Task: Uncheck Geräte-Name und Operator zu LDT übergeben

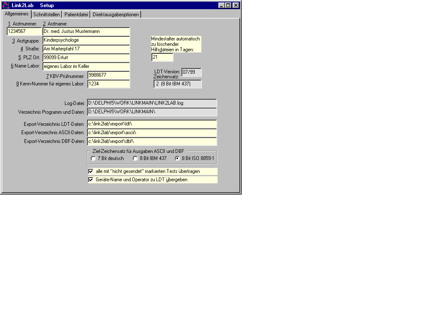Action: coord(91,180)
